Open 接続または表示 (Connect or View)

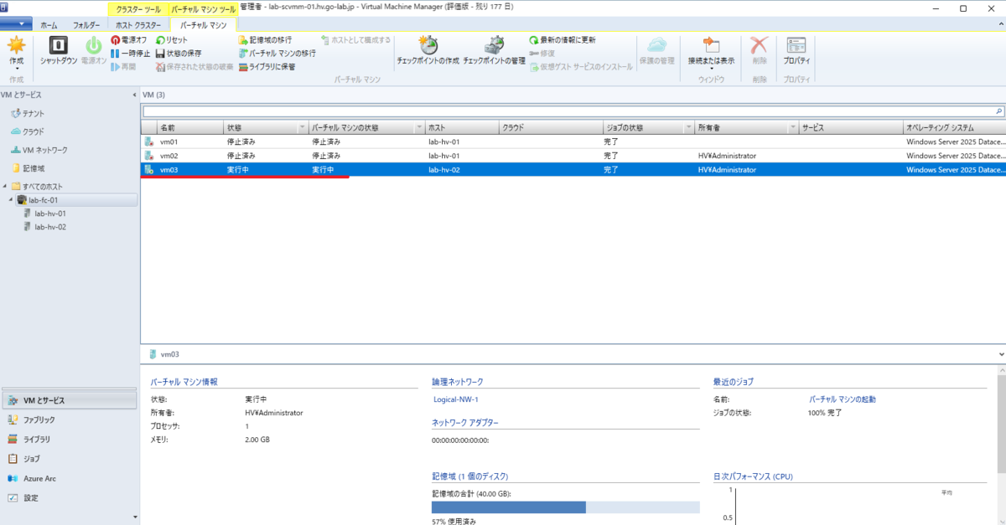711,53
